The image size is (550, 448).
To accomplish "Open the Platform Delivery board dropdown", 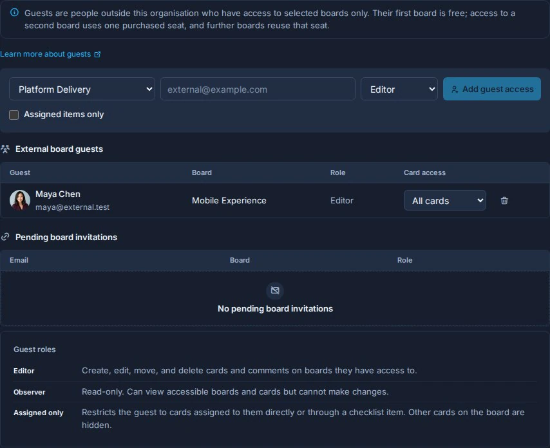I will pos(82,89).
